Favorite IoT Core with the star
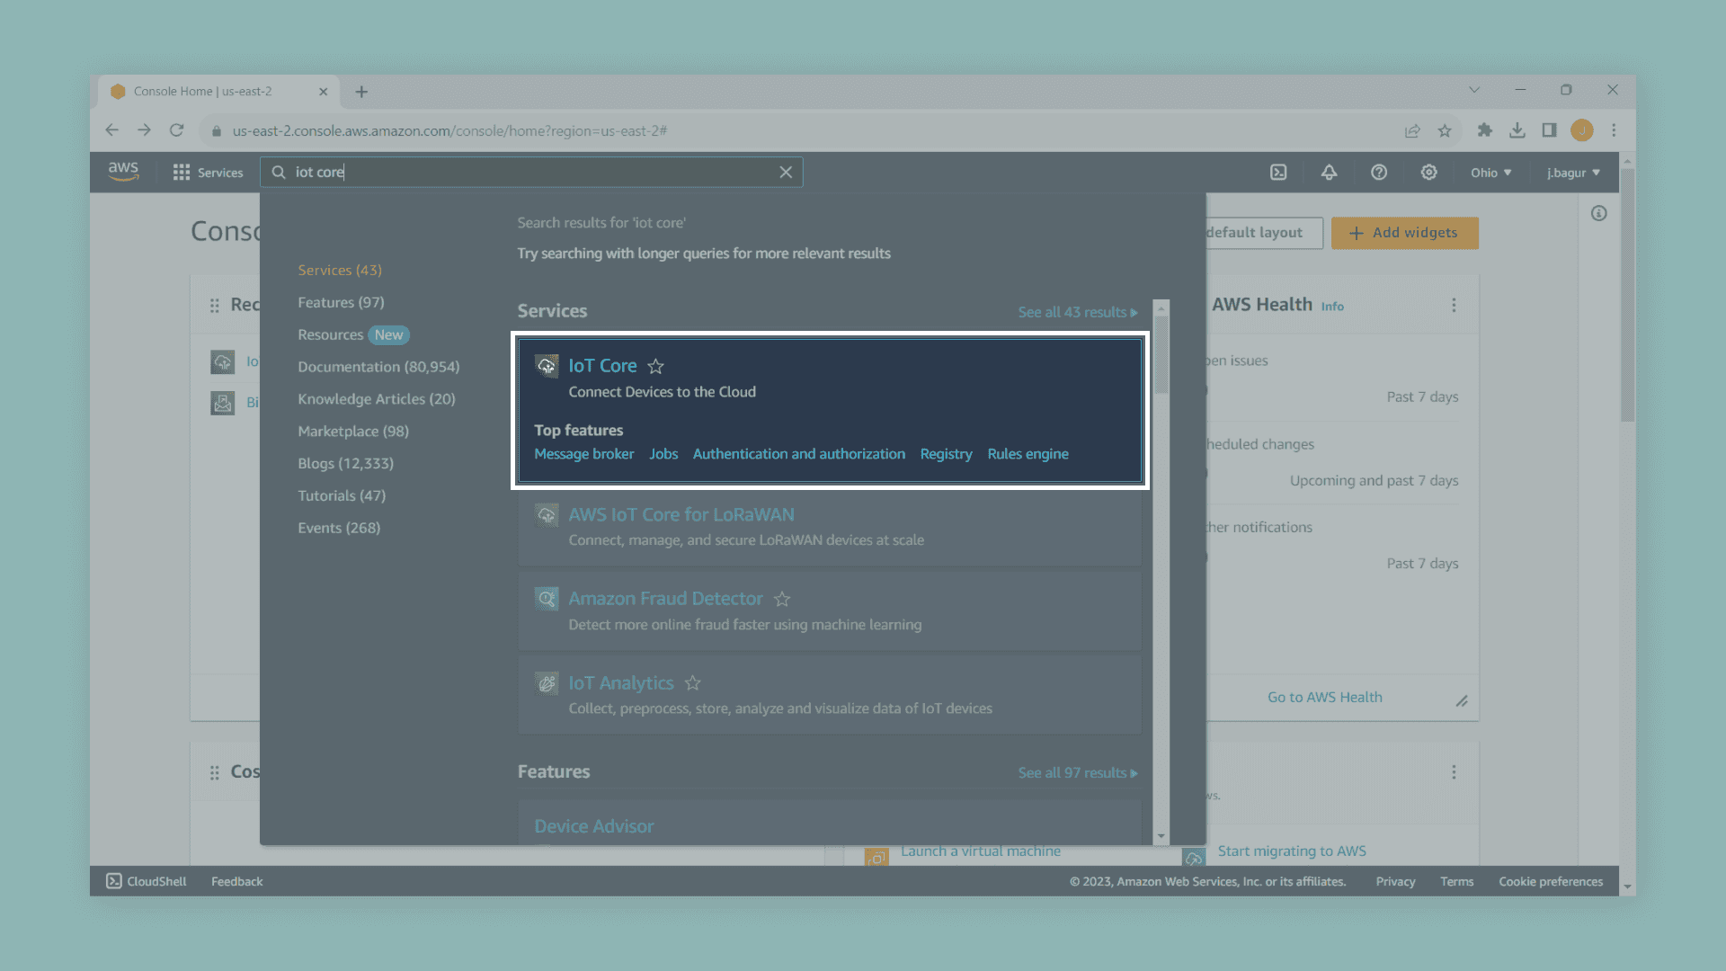Viewport: 1726px width, 971px height. pyautogui.click(x=656, y=366)
